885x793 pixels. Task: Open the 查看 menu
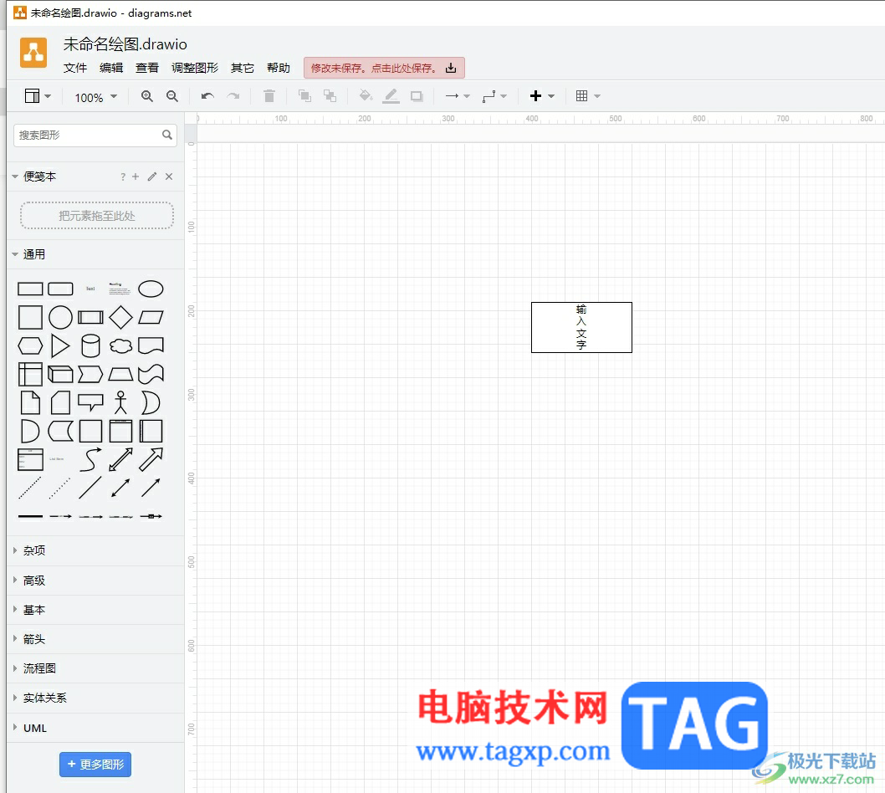(x=147, y=68)
